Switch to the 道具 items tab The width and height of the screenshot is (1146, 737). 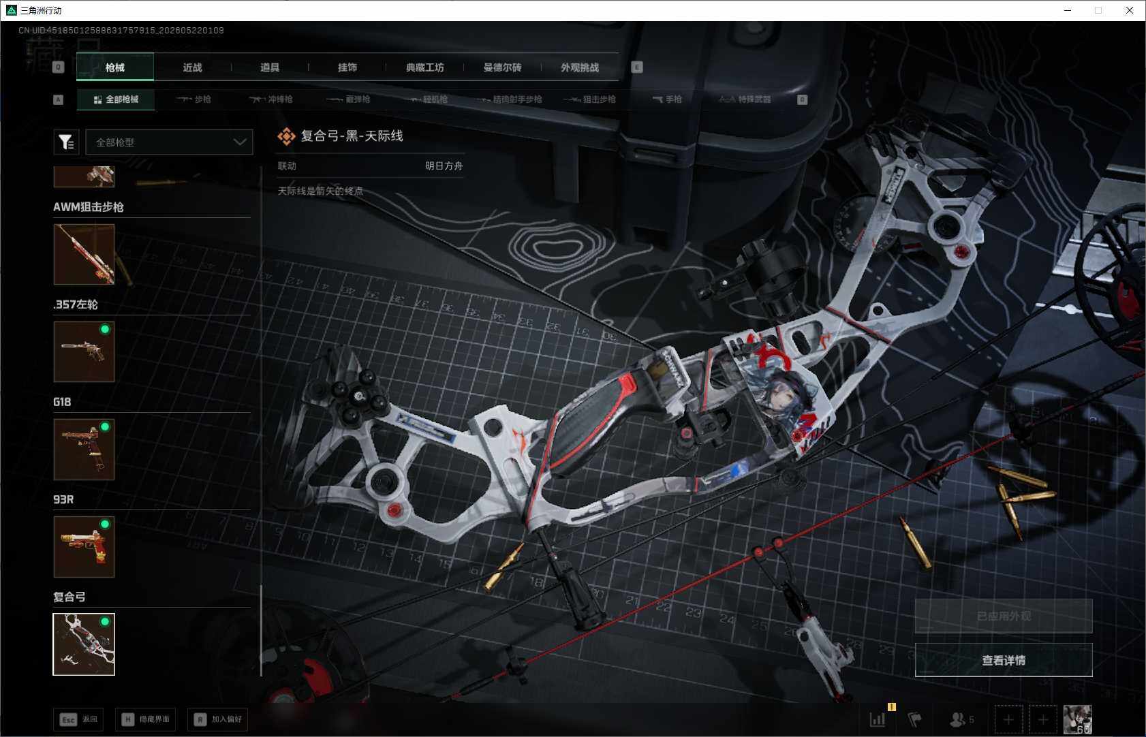pyautogui.click(x=270, y=67)
